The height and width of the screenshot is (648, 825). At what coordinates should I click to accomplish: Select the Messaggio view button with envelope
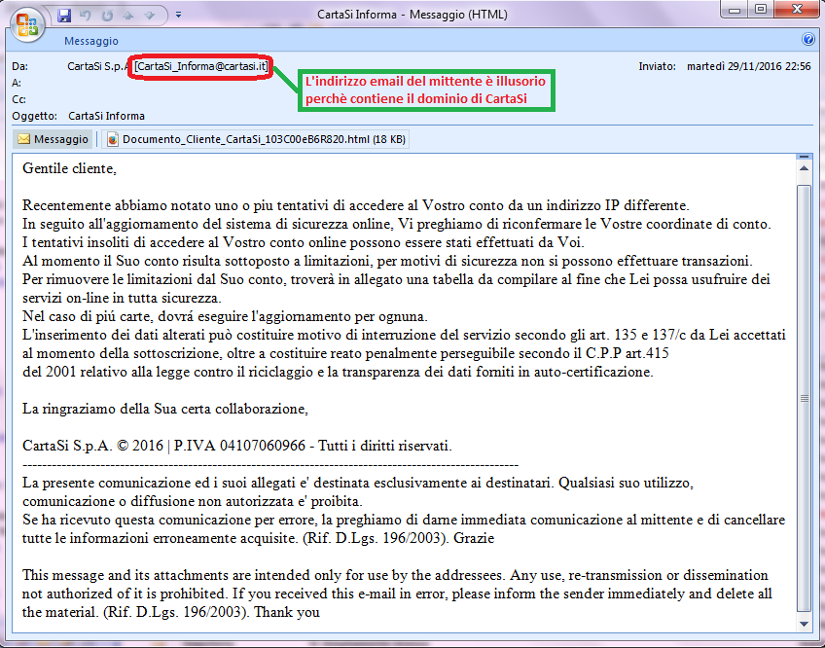click(x=54, y=139)
